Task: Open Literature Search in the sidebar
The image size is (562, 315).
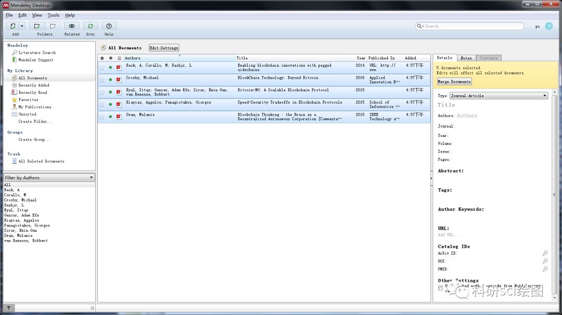Action: [x=37, y=53]
